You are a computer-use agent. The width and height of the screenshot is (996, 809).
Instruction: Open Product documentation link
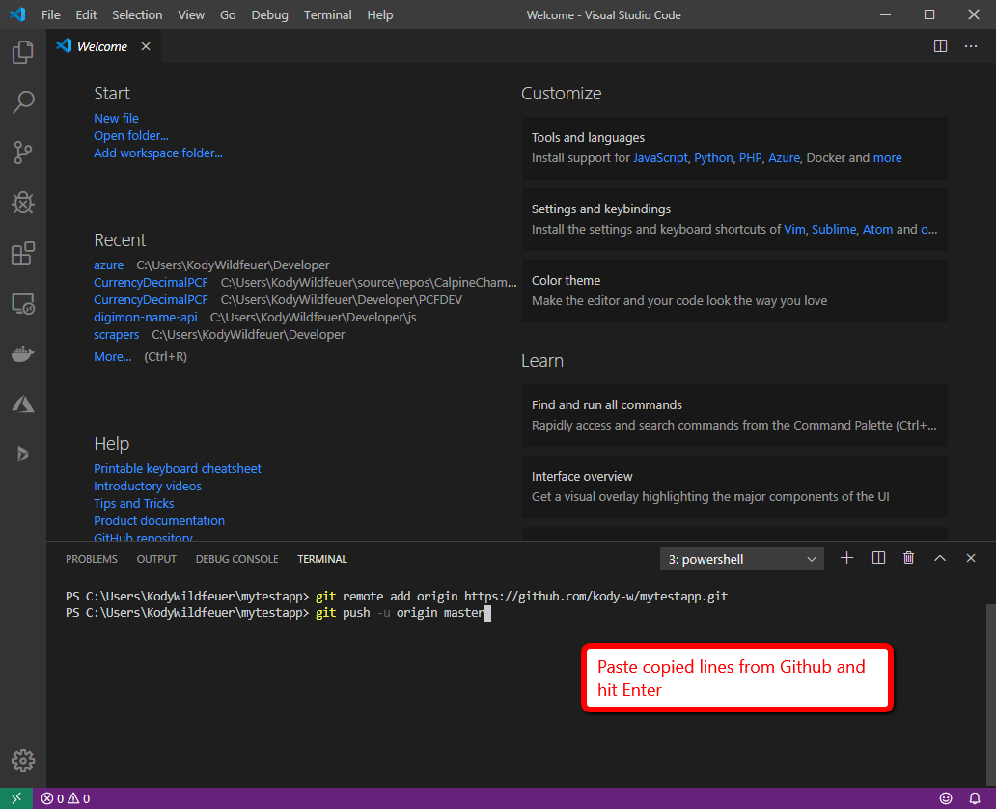click(159, 520)
